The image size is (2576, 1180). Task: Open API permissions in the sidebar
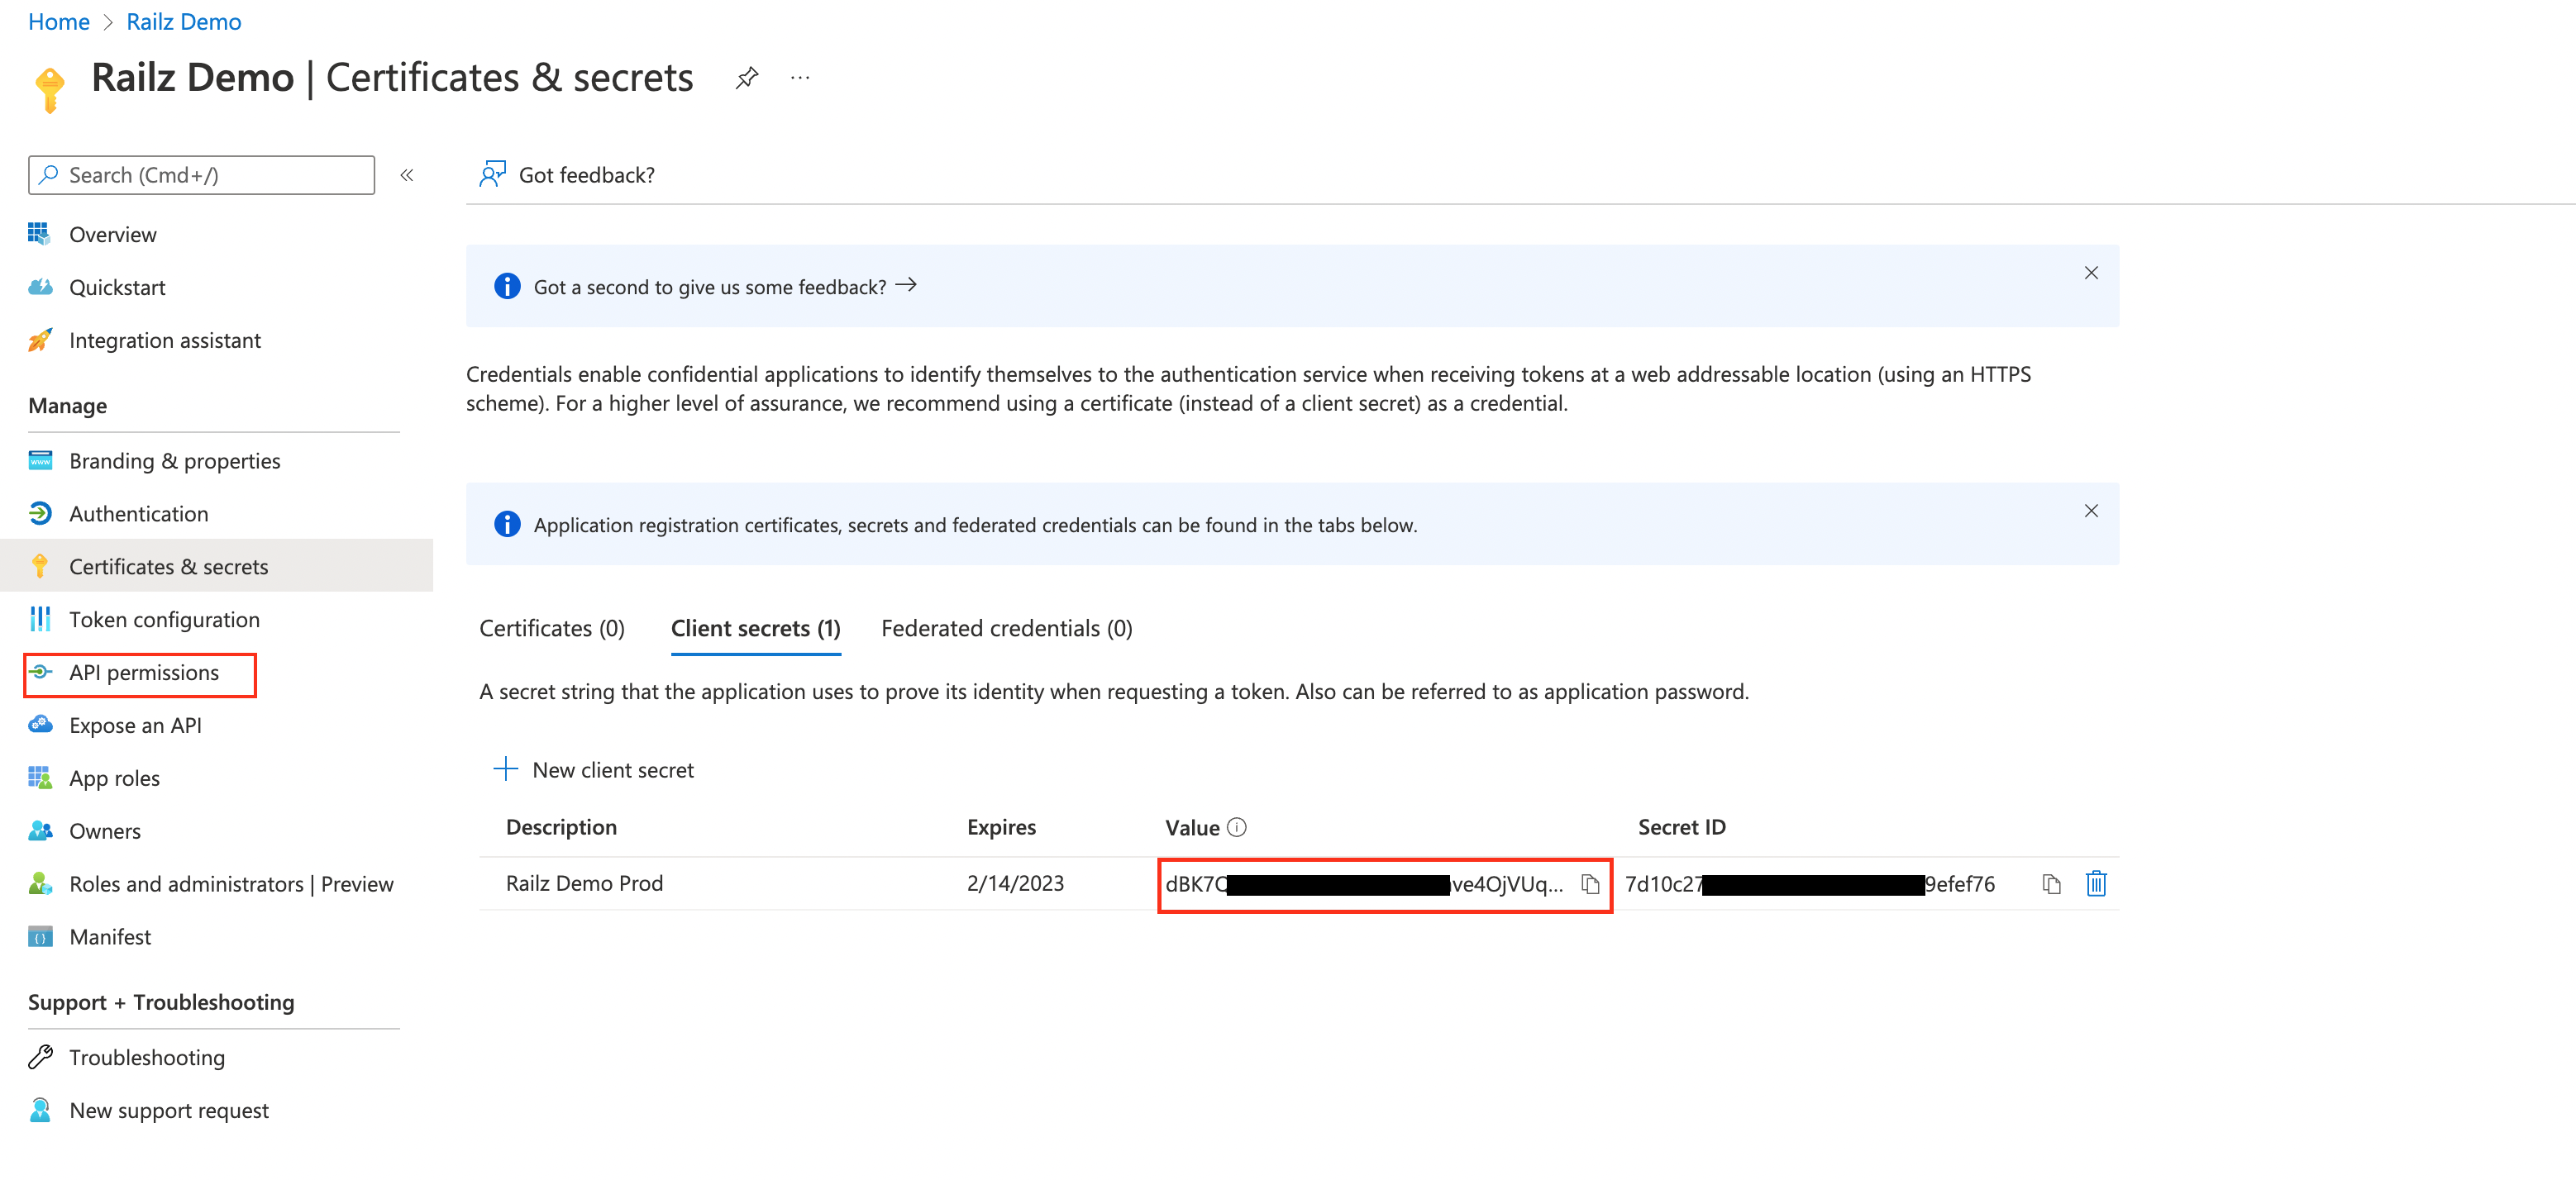coord(143,673)
